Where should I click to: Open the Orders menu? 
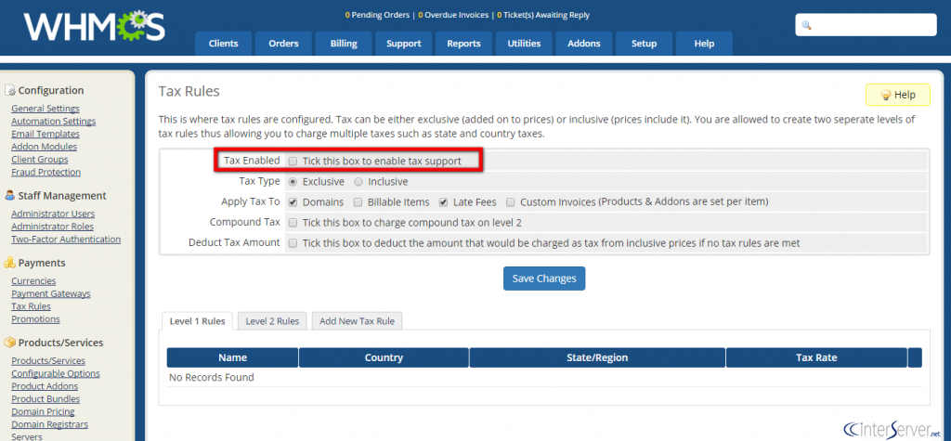284,44
